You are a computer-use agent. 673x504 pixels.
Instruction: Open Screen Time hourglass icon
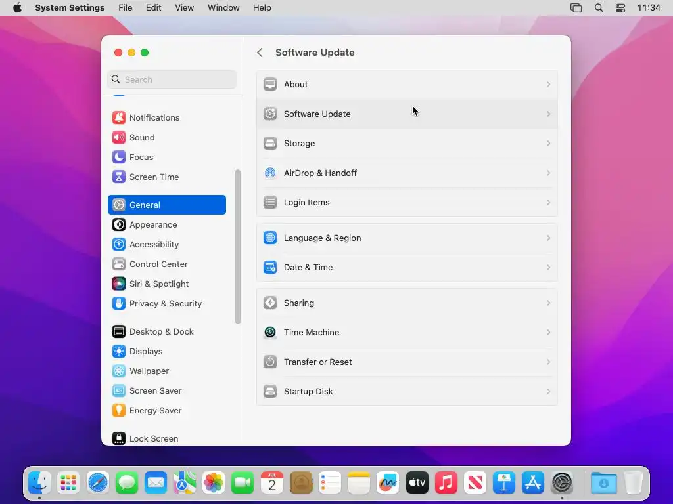119,177
